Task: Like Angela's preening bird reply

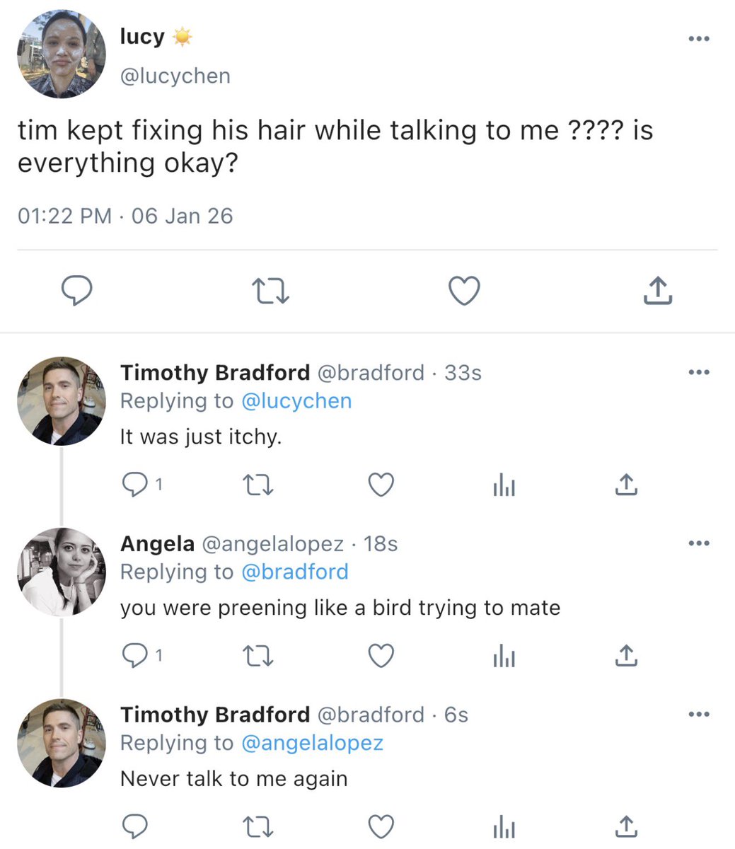Action: coord(381,657)
